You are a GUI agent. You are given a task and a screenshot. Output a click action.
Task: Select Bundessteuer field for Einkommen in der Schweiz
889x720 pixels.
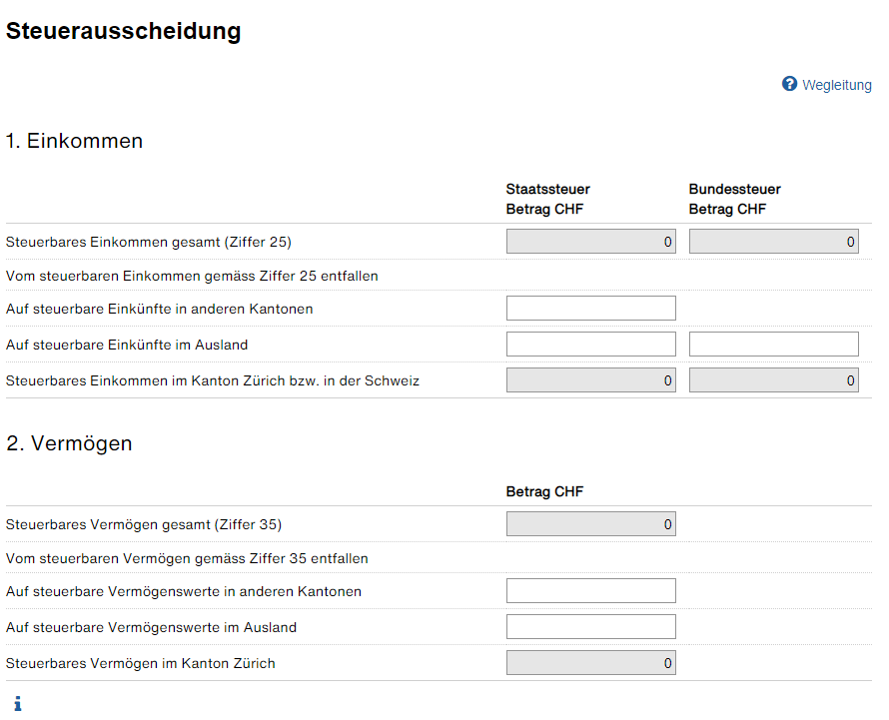[773, 379]
